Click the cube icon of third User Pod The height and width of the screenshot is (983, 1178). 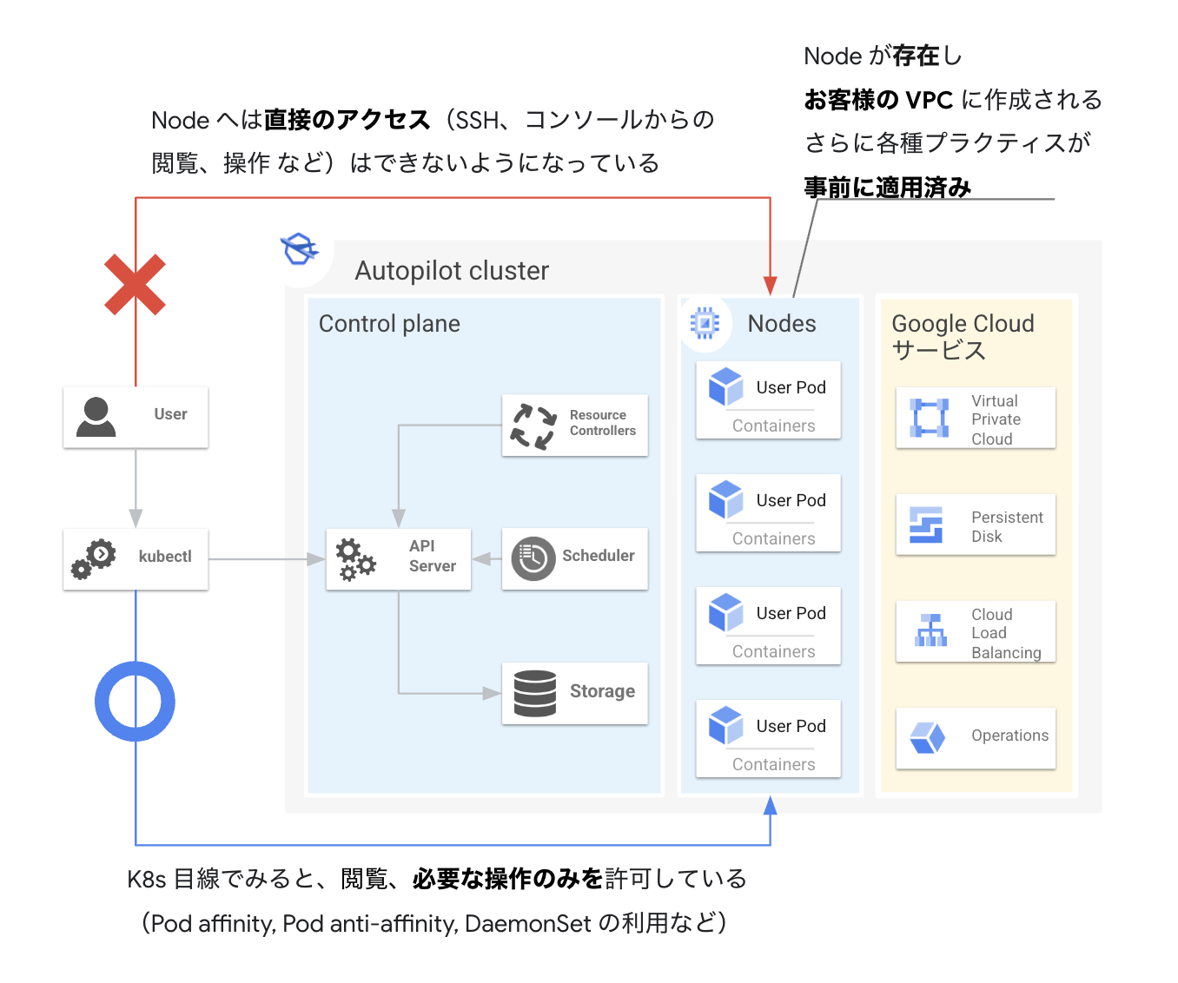[x=725, y=613]
